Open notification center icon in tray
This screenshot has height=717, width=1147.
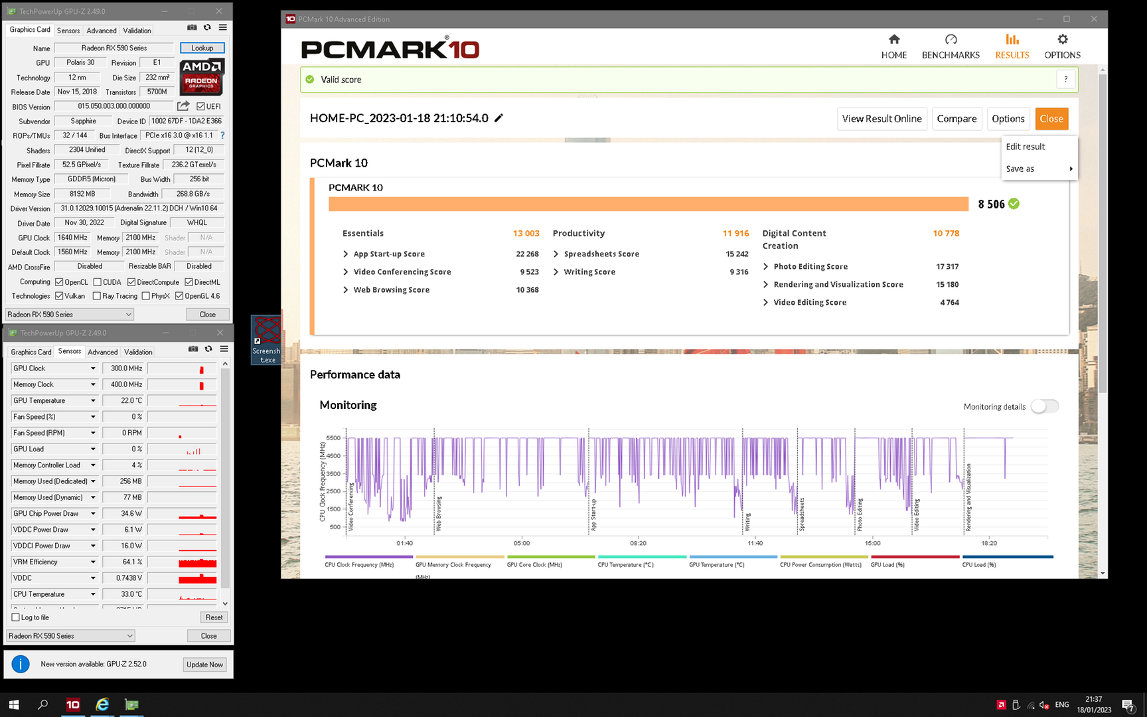1128,704
